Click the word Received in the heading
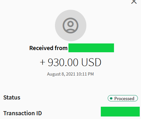This screenshot has height=119, width=141. (x=41, y=48)
